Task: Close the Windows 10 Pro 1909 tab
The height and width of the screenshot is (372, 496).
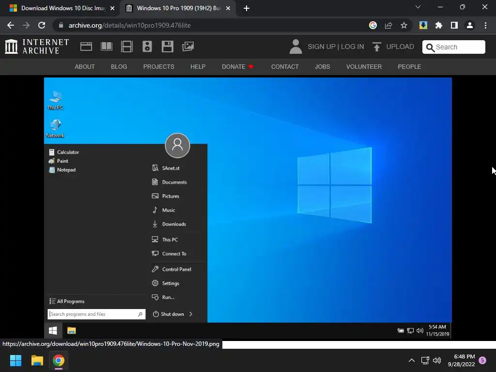Action: 228,8
